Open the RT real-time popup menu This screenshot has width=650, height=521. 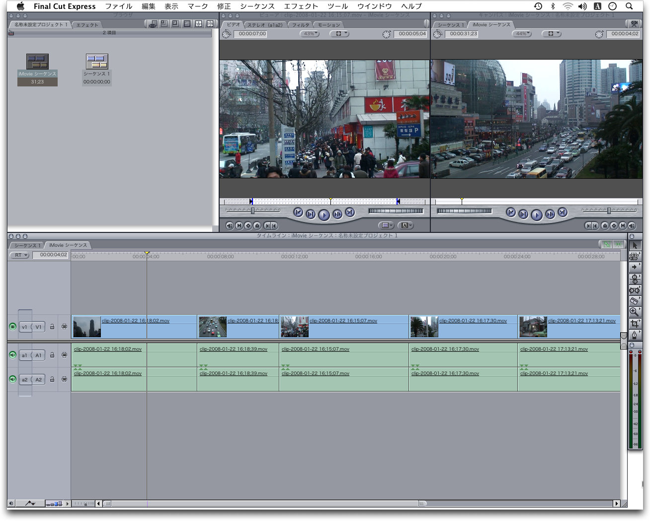click(20, 255)
